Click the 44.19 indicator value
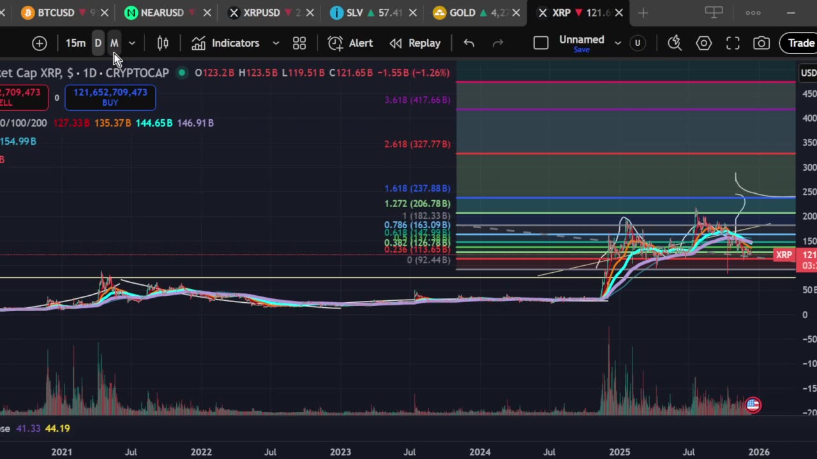Viewport: 817px width, 459px height. [x=58, y=428]
